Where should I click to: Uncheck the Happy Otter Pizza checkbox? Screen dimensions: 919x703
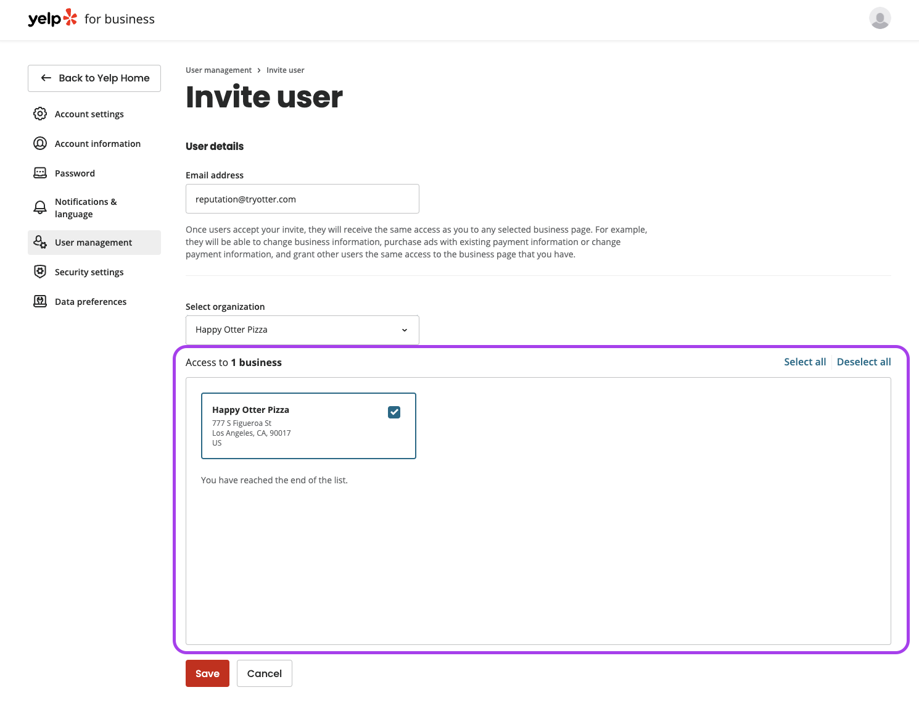(394, 412)
